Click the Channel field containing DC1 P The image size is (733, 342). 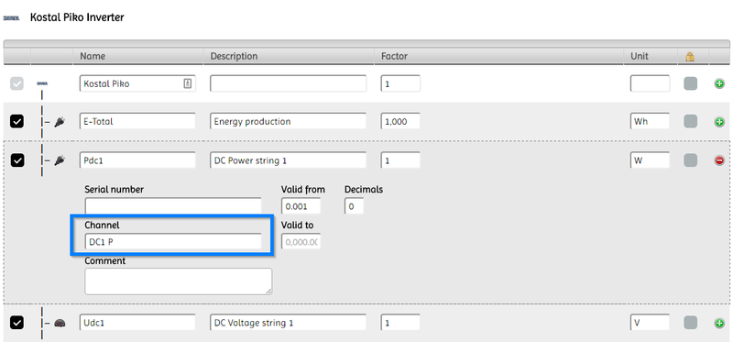[173, 242]
